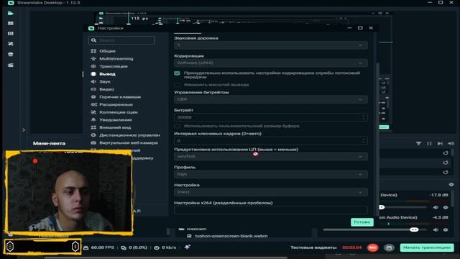This screenshot has height=259, width=460.
Task: Click the clapperboard icon in the left sidebar
Action: [x=11, y=65]
